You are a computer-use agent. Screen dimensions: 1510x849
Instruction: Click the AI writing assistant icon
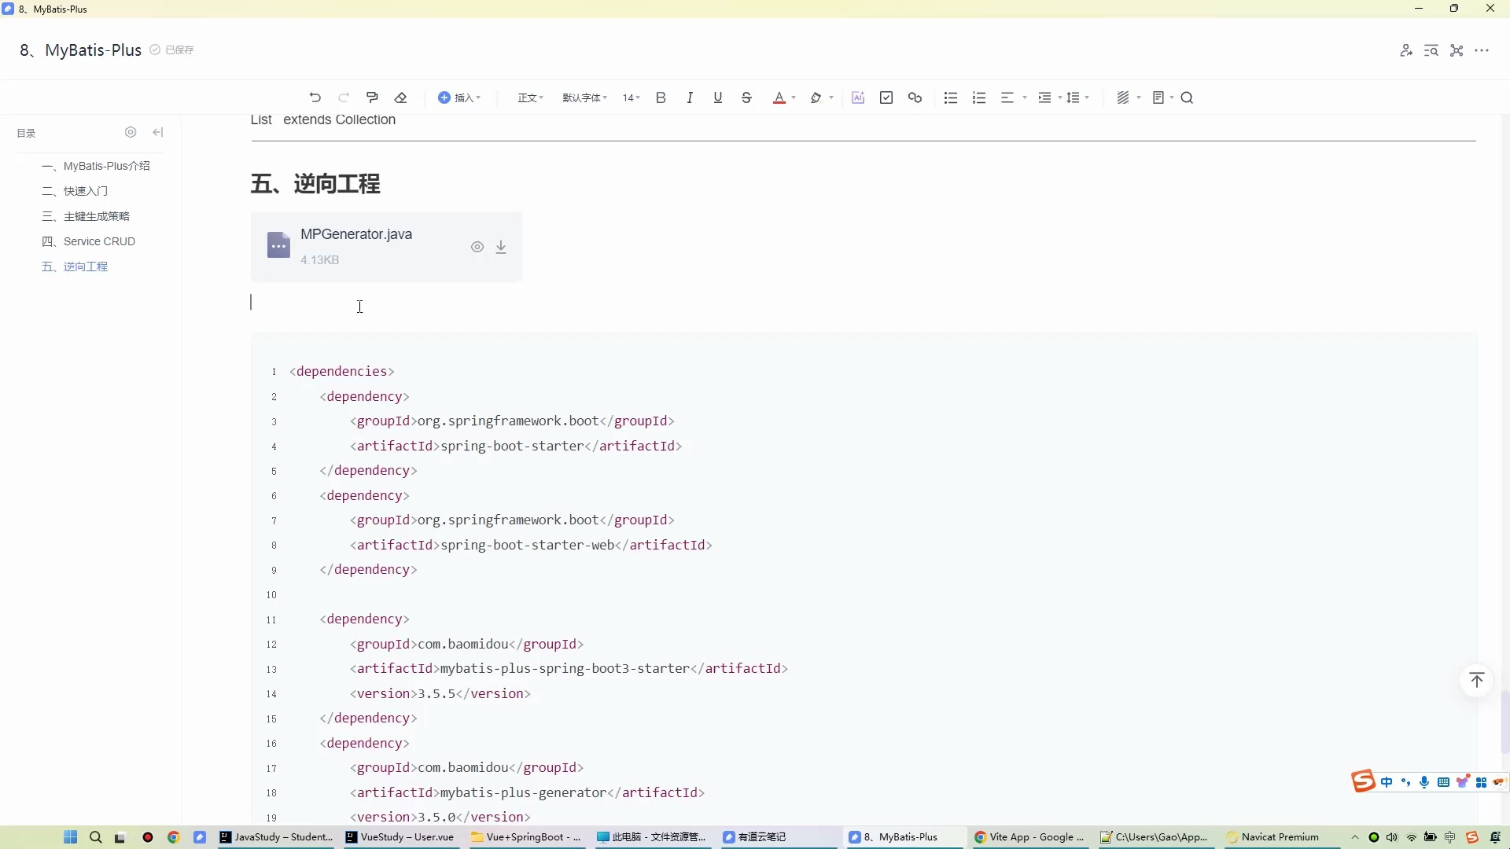coord(858,97)
